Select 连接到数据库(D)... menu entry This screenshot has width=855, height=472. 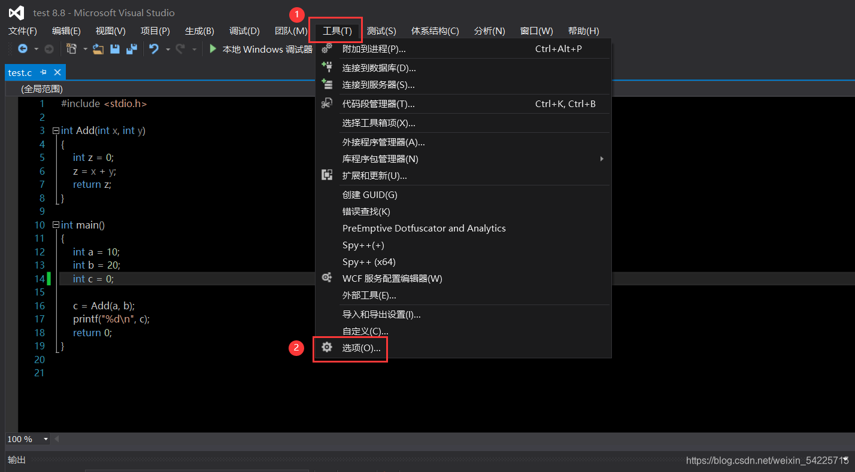463,68
